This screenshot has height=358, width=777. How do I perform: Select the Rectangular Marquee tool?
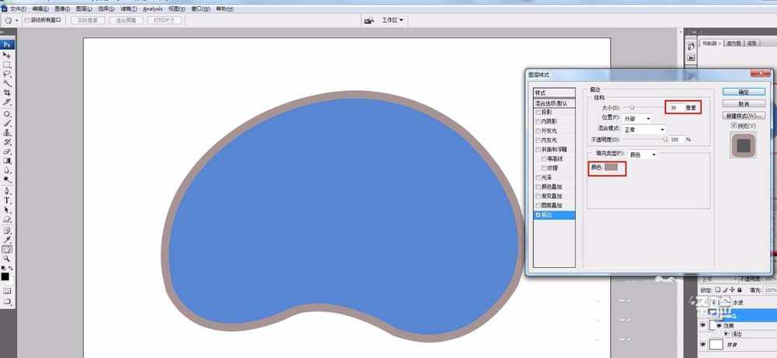click(x=7, y=64)
